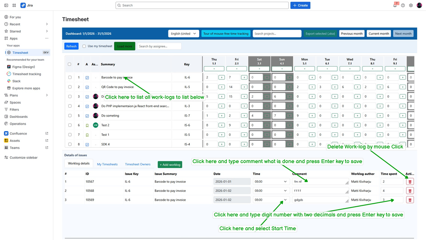The height and width of the screenshot is (240, 426).
Task: Click the bookmark type icon on Test 1 row
Action: 87,135
